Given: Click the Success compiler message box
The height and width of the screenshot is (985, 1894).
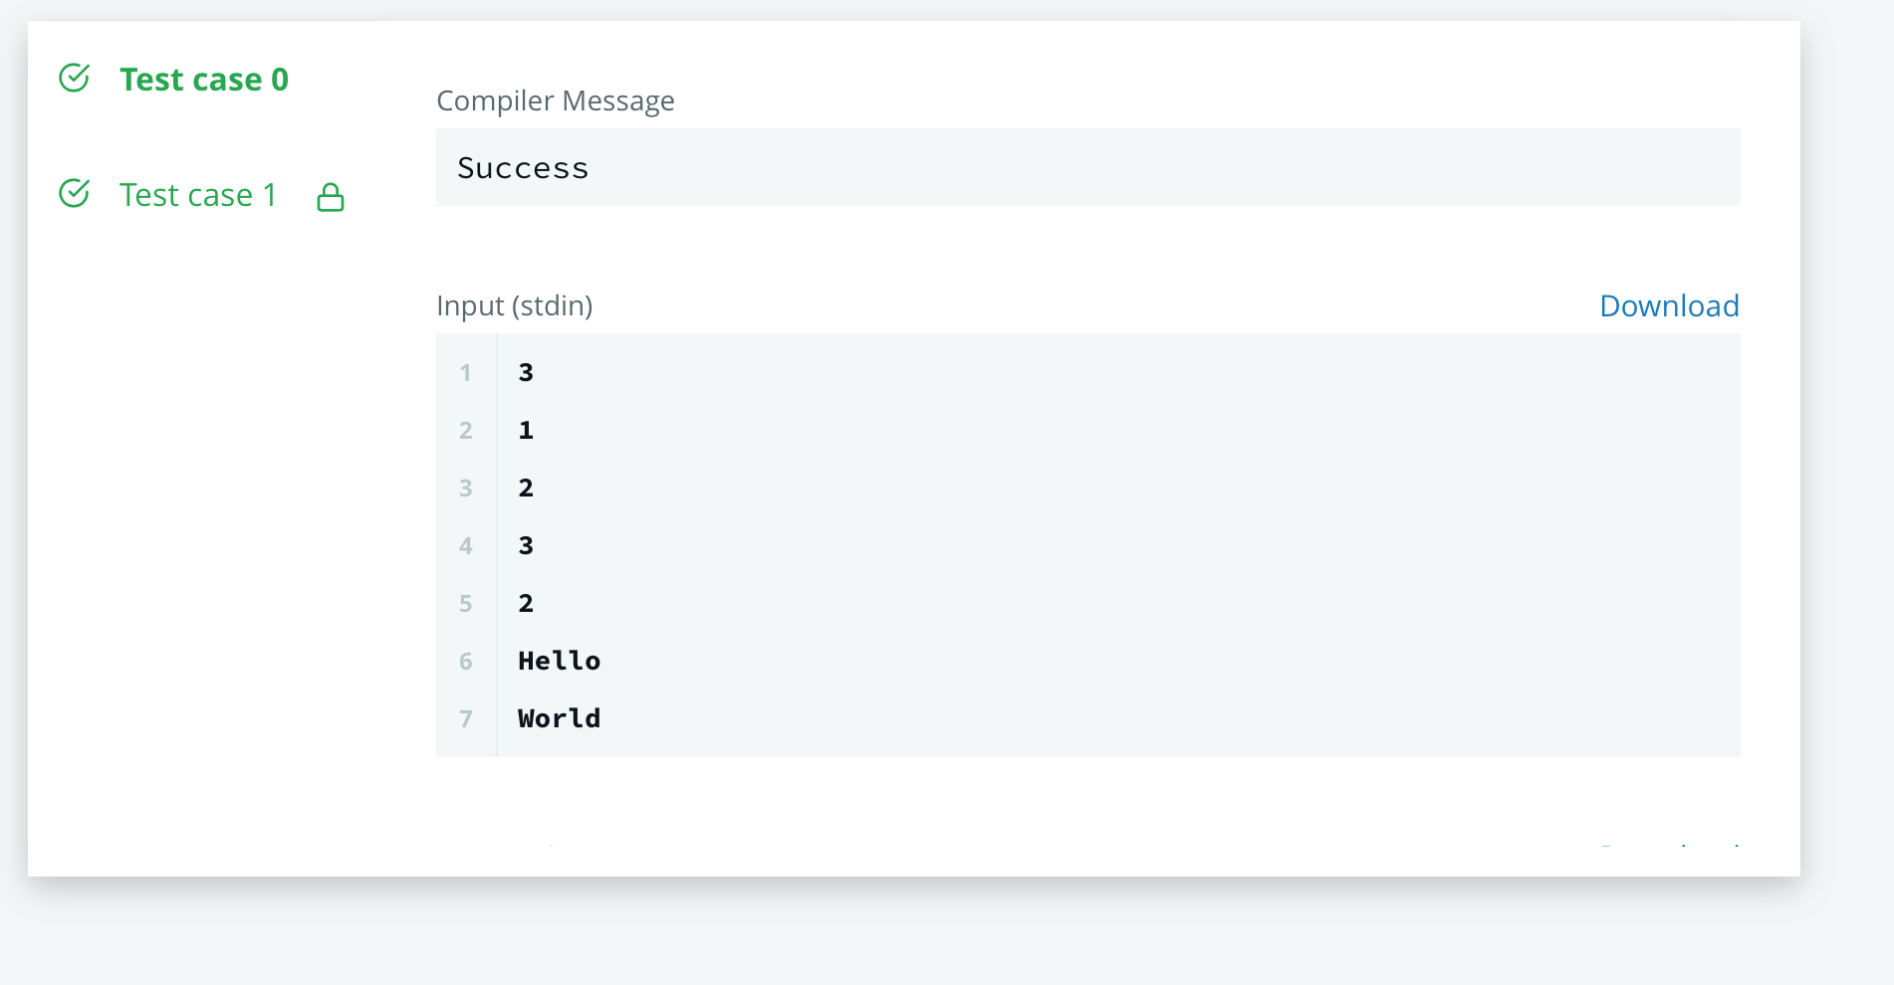Looking at the screenshot, I should point(1087,166).
